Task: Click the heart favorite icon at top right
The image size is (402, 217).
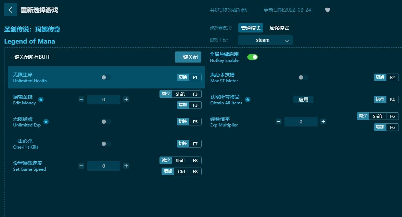Action: point(327,10)
